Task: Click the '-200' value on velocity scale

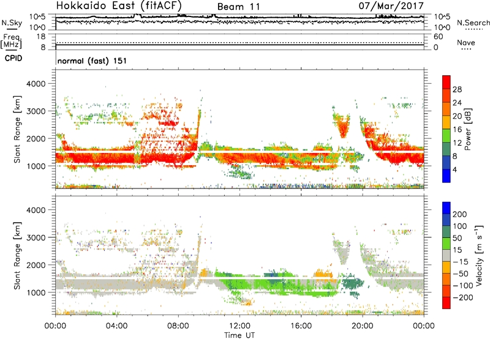Action: (463, 297)
